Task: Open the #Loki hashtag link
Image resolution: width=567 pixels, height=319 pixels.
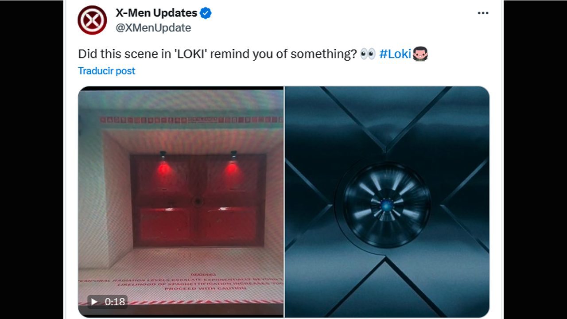Action: tap(395, 54)
